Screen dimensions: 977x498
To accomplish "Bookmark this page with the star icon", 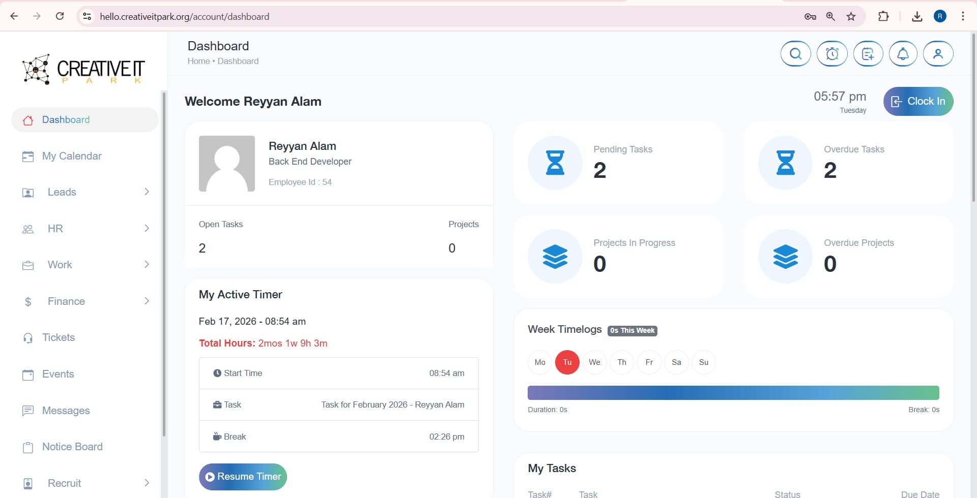I will 851,16.
